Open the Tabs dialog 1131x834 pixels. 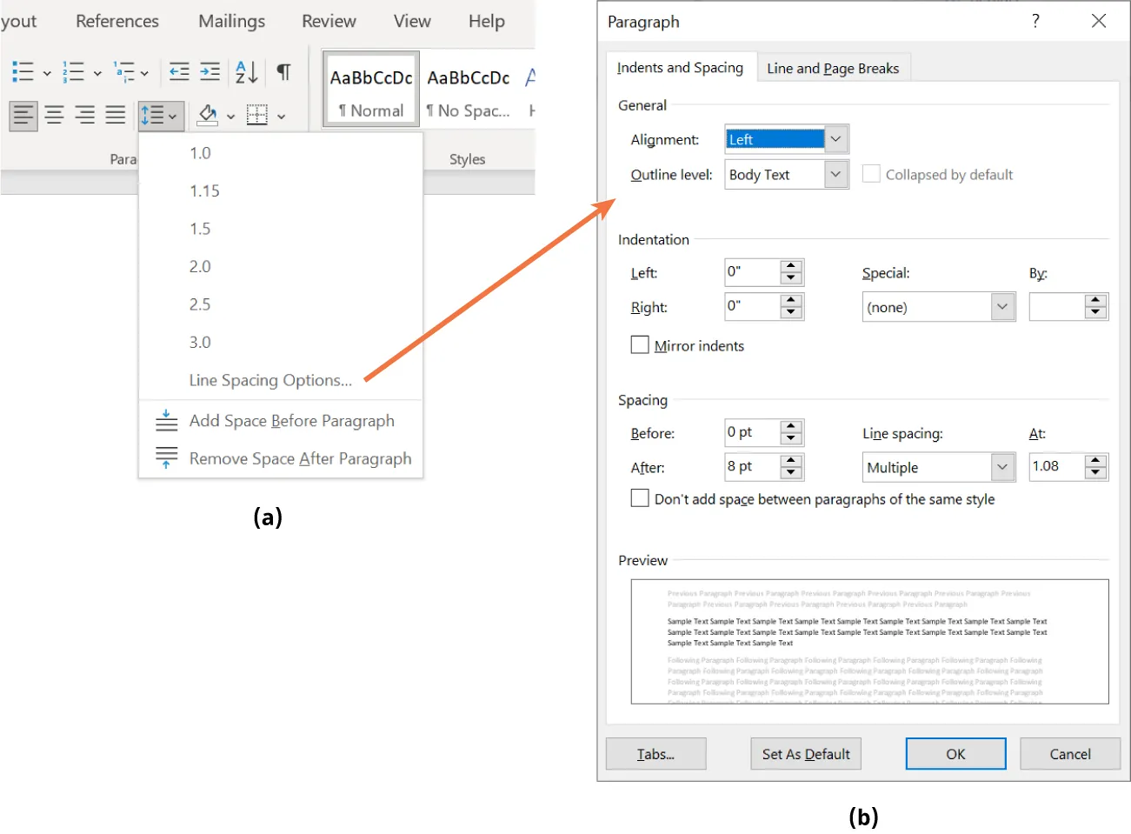655,754
